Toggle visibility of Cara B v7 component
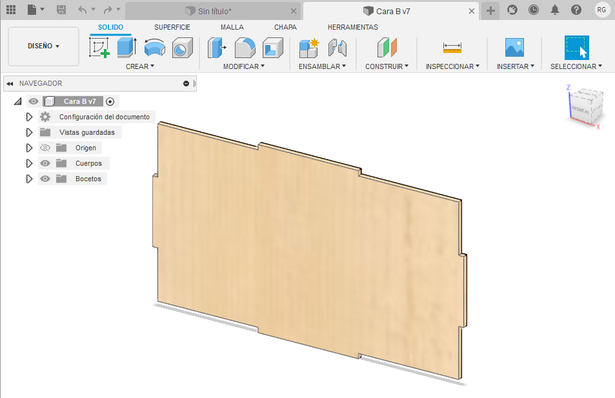The width and height of the screenshot is (615, 398). tap(34, 101)
